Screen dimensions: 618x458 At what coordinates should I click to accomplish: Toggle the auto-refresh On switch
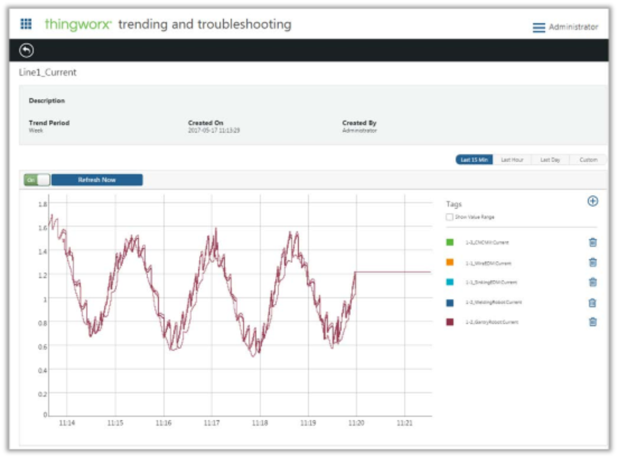tap(37, 180)
